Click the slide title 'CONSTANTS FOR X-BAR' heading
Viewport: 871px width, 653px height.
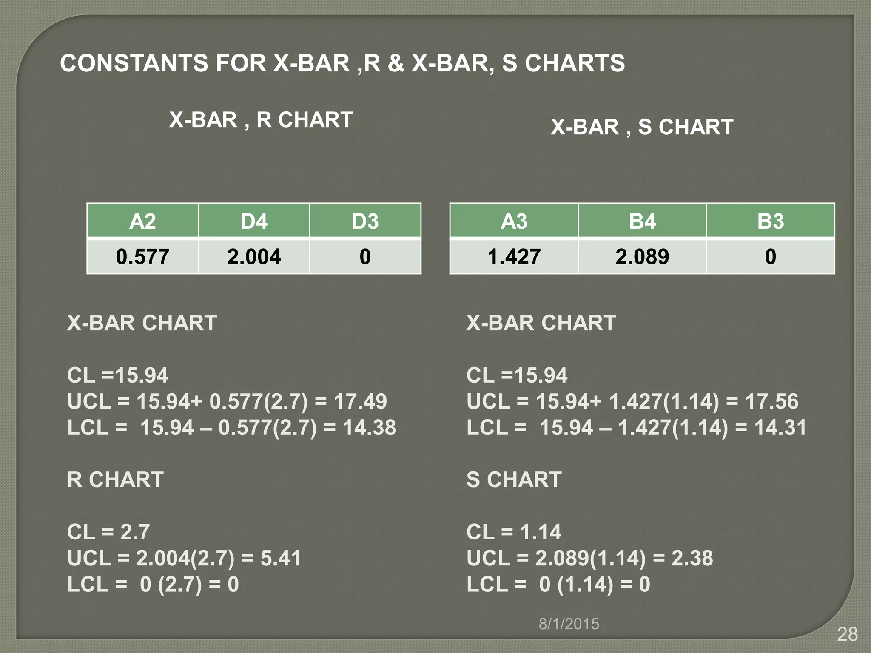342,63
